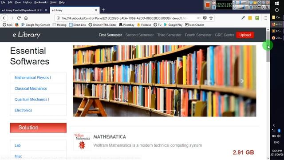Click the green extension icon in toolbar
The width and height of the screenshot is (284, 160).
click(257, 18)
